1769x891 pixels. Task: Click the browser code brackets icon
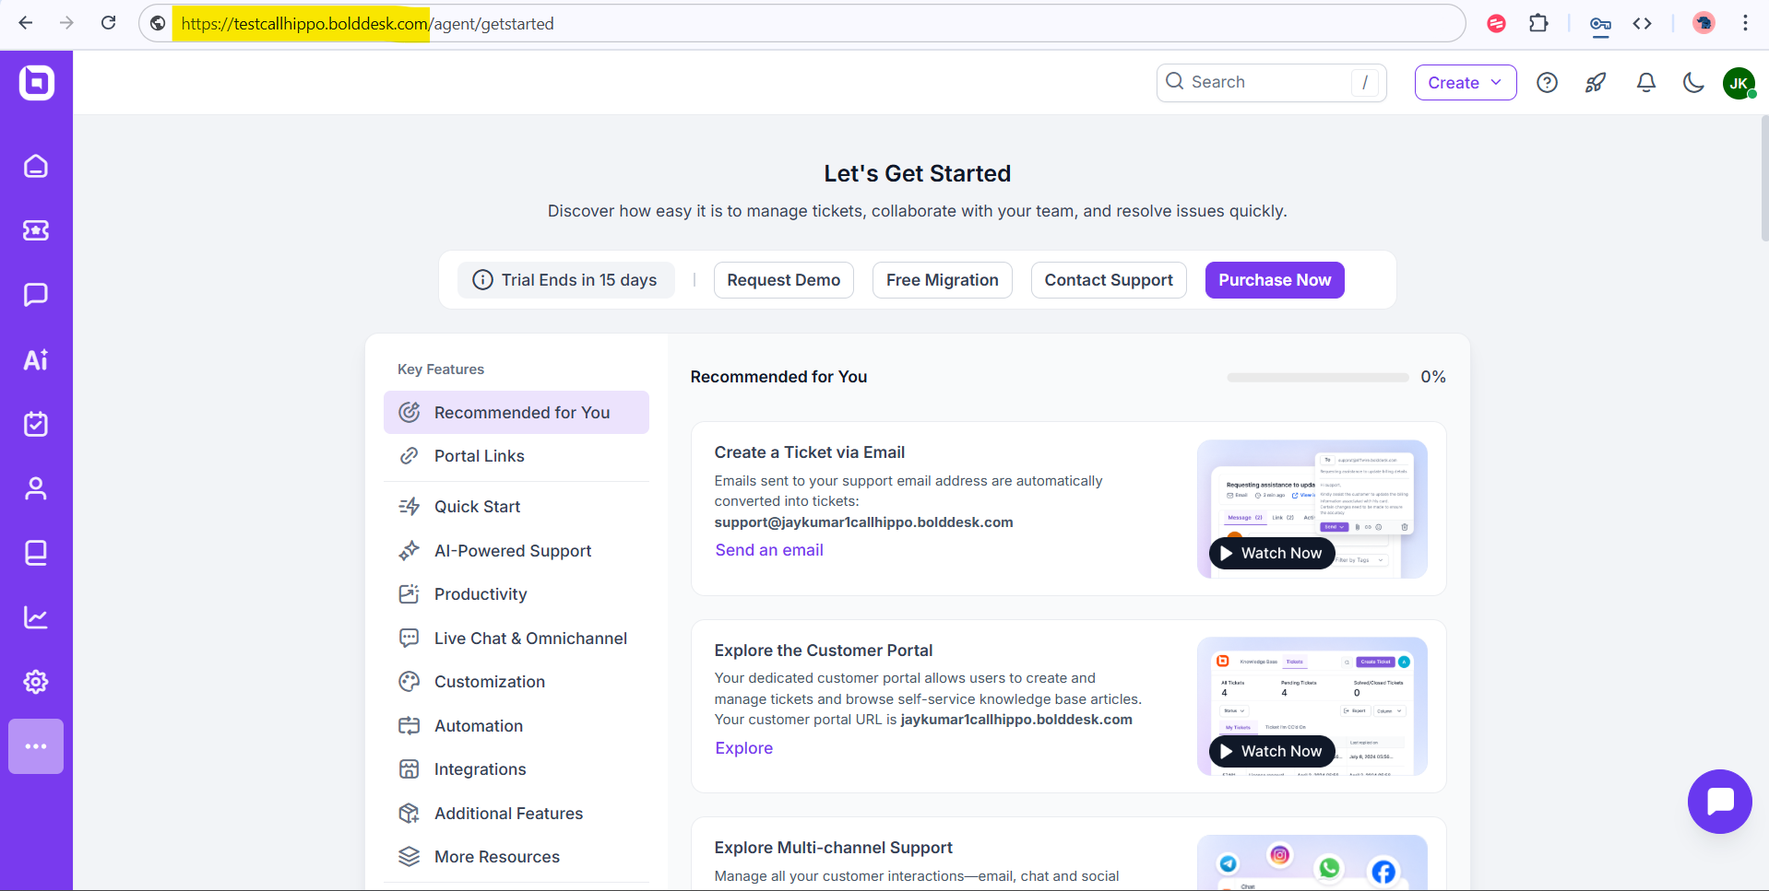1642,23
